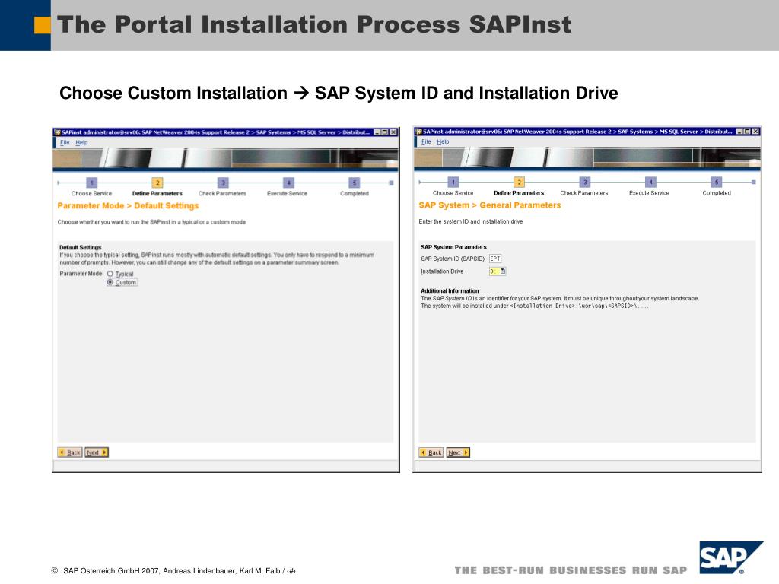Click step 5 Completed marker in left window
The image size is (779, 584).
[354, 182]
